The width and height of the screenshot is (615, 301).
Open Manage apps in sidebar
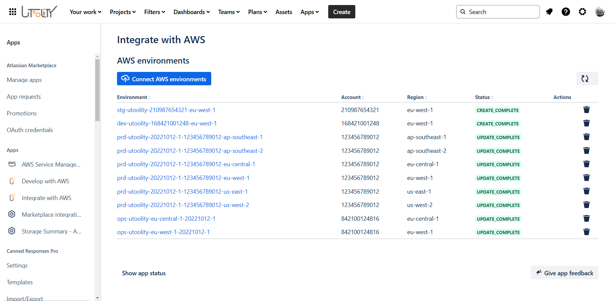click(x=24, y=80)
